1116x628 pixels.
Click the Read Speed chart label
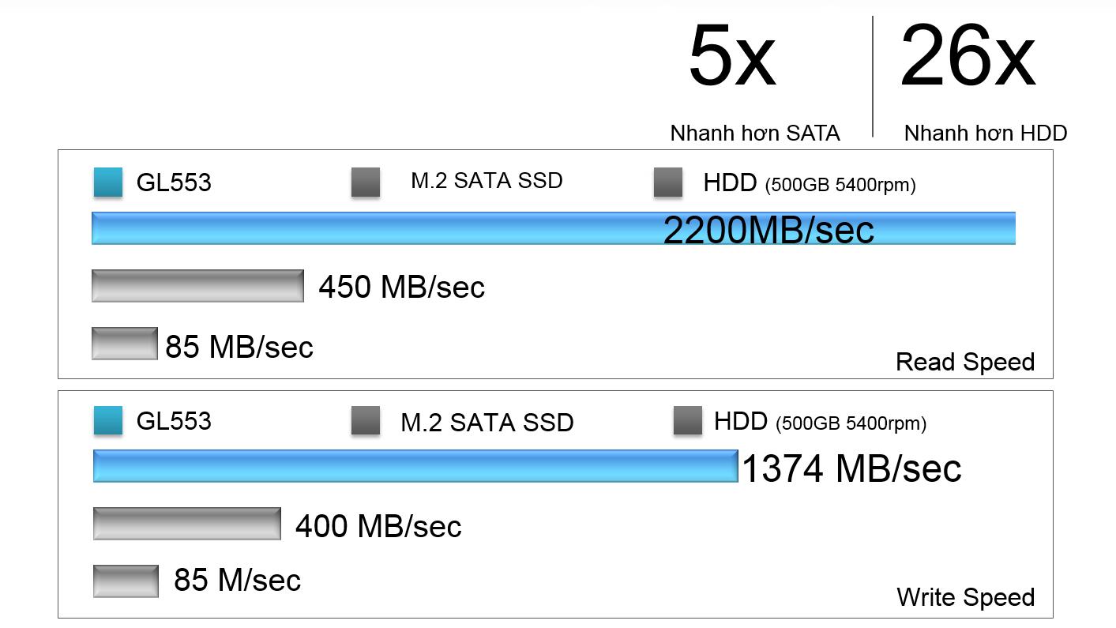click(x=965, y=362)
